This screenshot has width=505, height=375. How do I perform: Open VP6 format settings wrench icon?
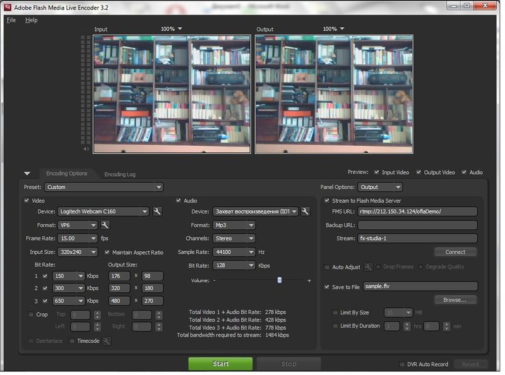(105, 225)
